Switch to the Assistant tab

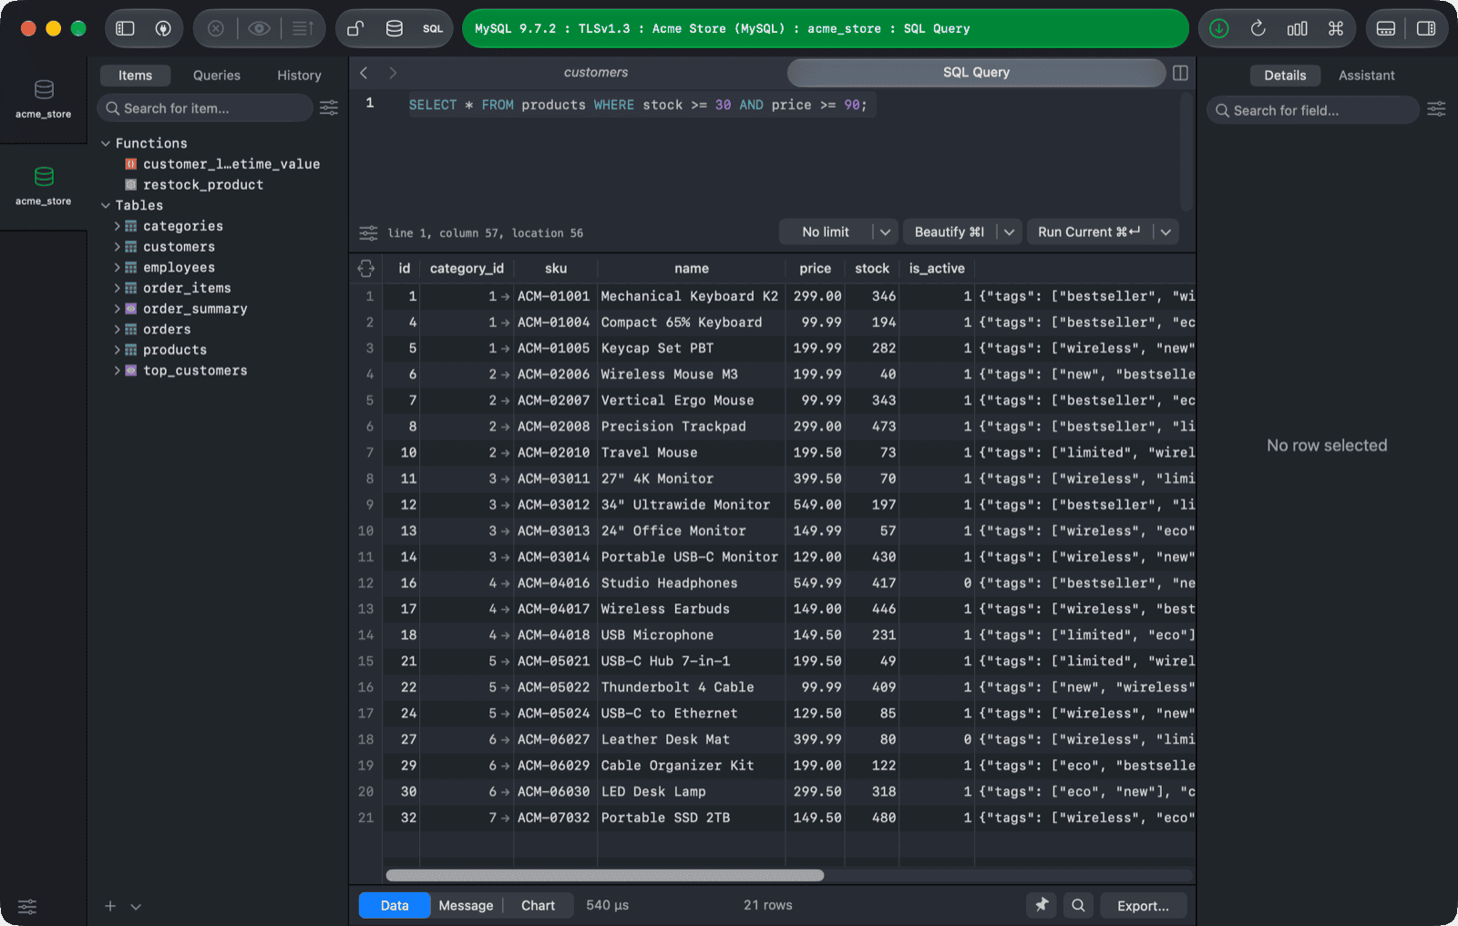[1366, 76]
